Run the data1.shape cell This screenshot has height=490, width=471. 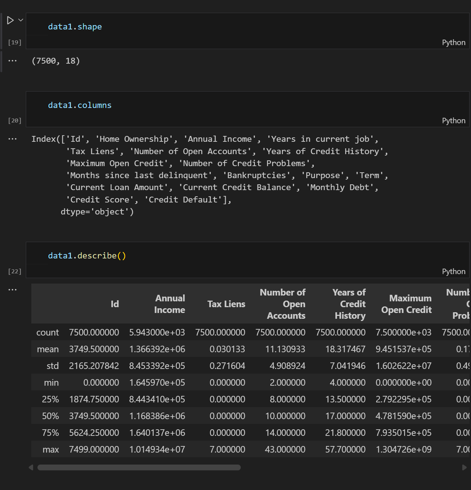11,20
